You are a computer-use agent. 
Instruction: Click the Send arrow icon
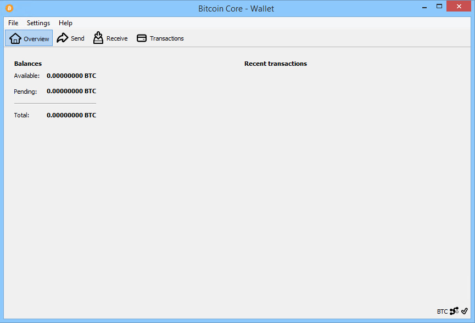(62, 38)
